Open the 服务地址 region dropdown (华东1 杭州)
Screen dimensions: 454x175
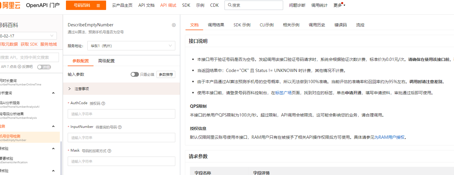click(131, 46)
